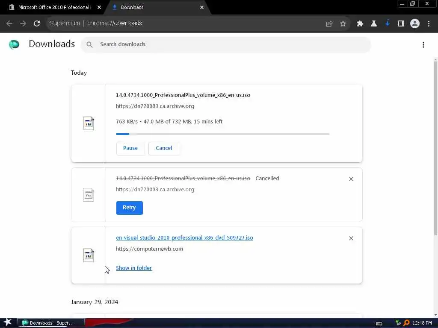
Task: Click the downloading file's archive.org URL
Action: pos(155,106)
